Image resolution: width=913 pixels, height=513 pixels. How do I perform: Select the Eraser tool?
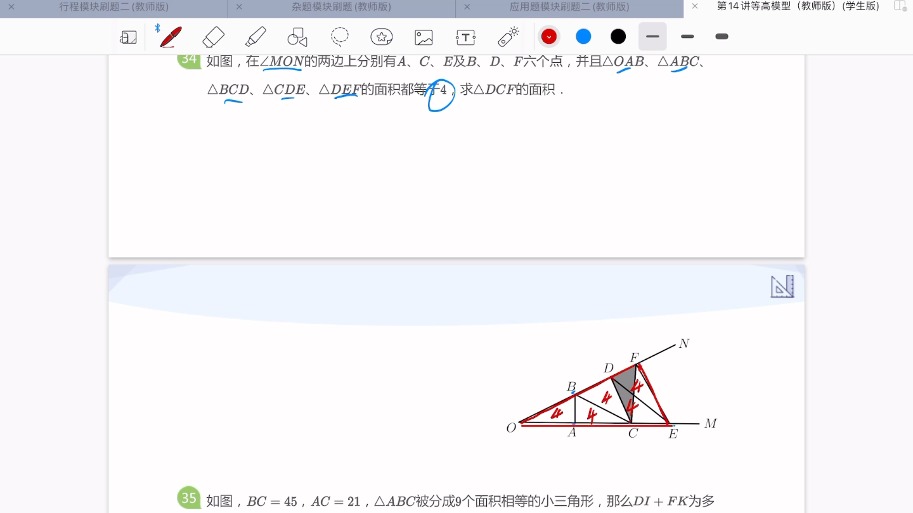point(213,37)
